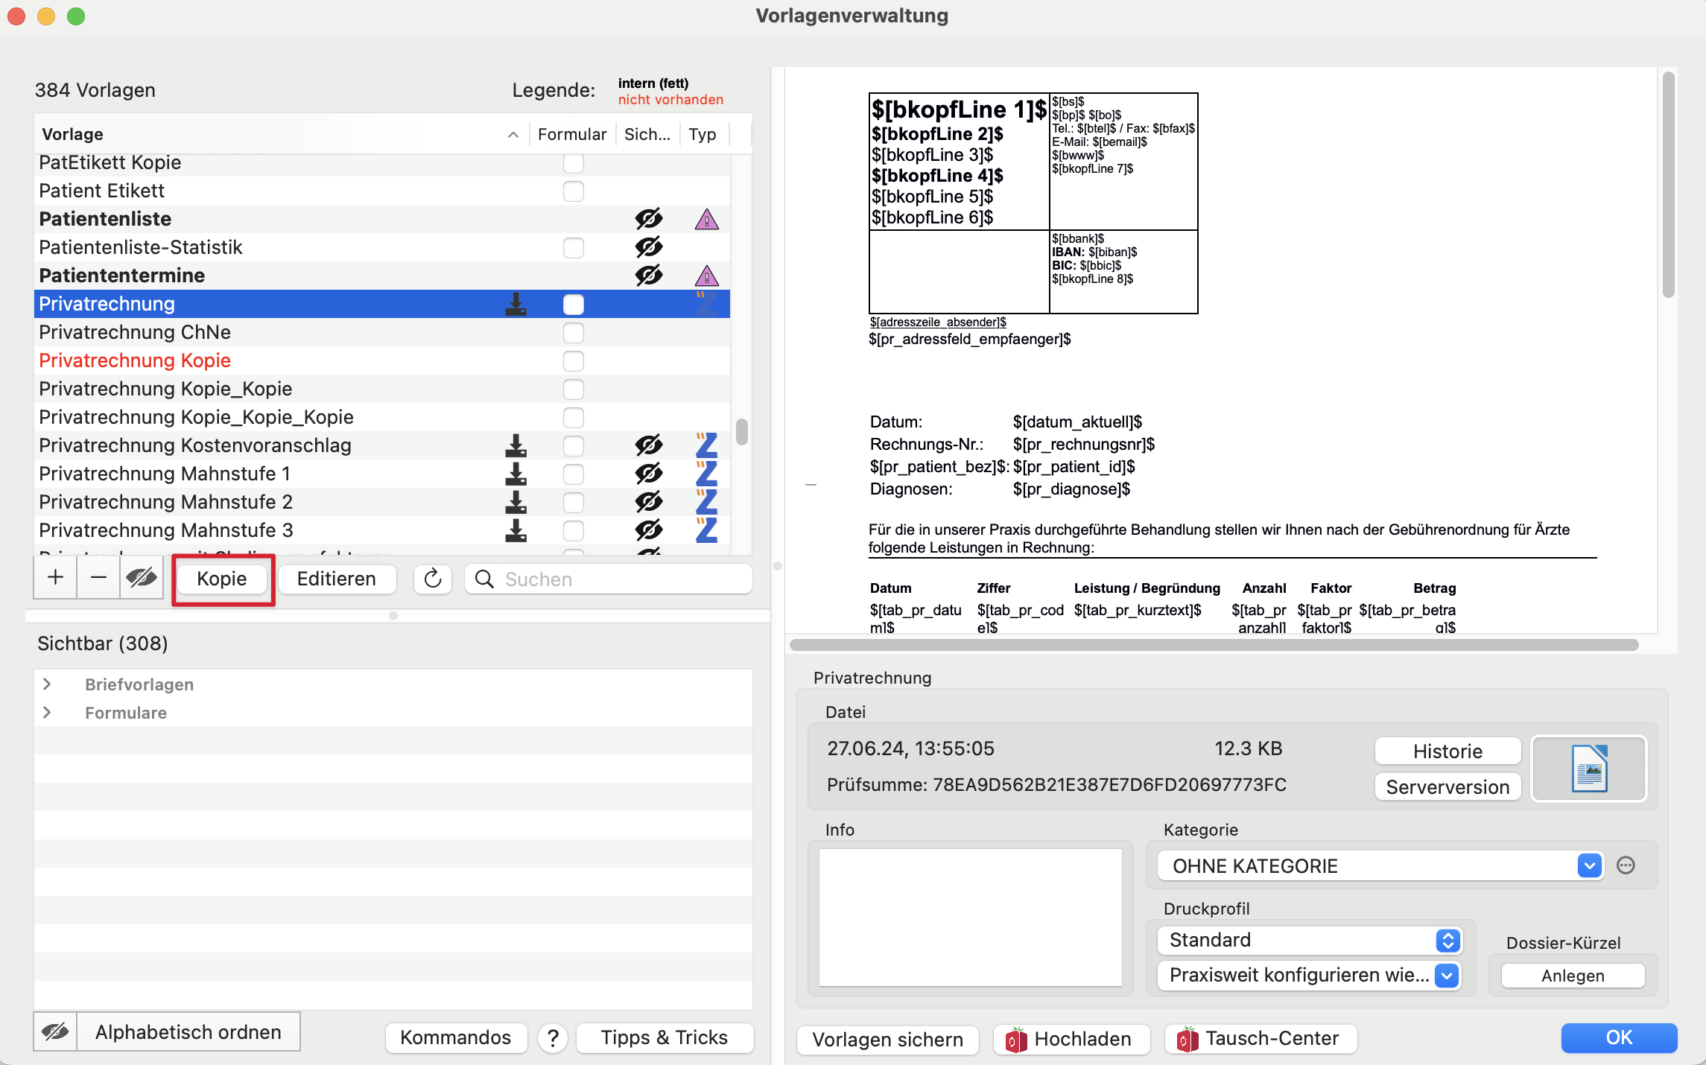Click the Serverversion button
This screenshot has height=1065, width=1706.
(x=1447, y=787)
